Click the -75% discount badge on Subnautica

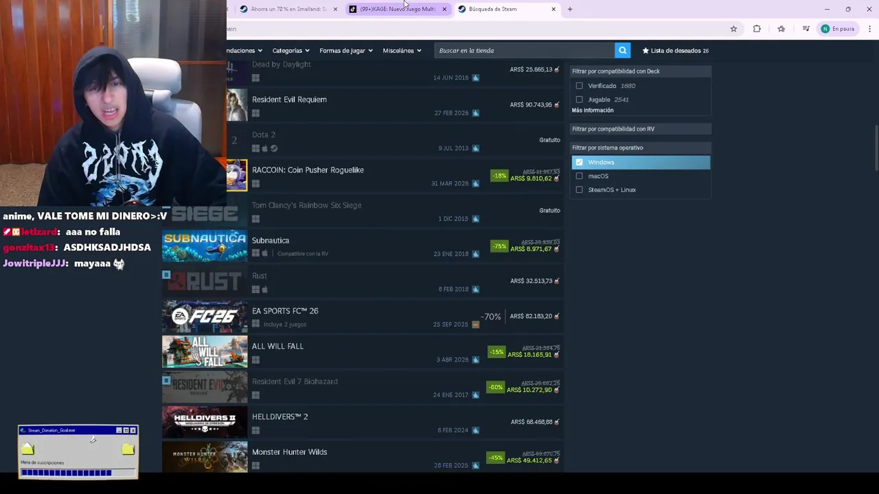[x=499, y=246]
